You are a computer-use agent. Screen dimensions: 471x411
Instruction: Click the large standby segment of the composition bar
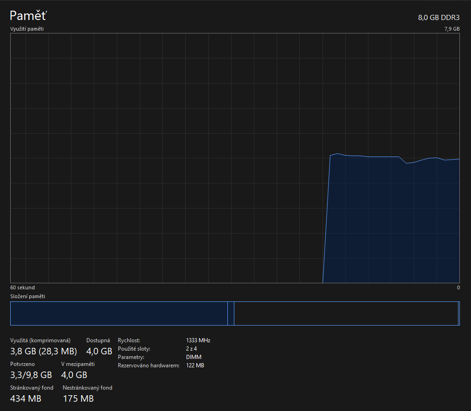point(346,313)
